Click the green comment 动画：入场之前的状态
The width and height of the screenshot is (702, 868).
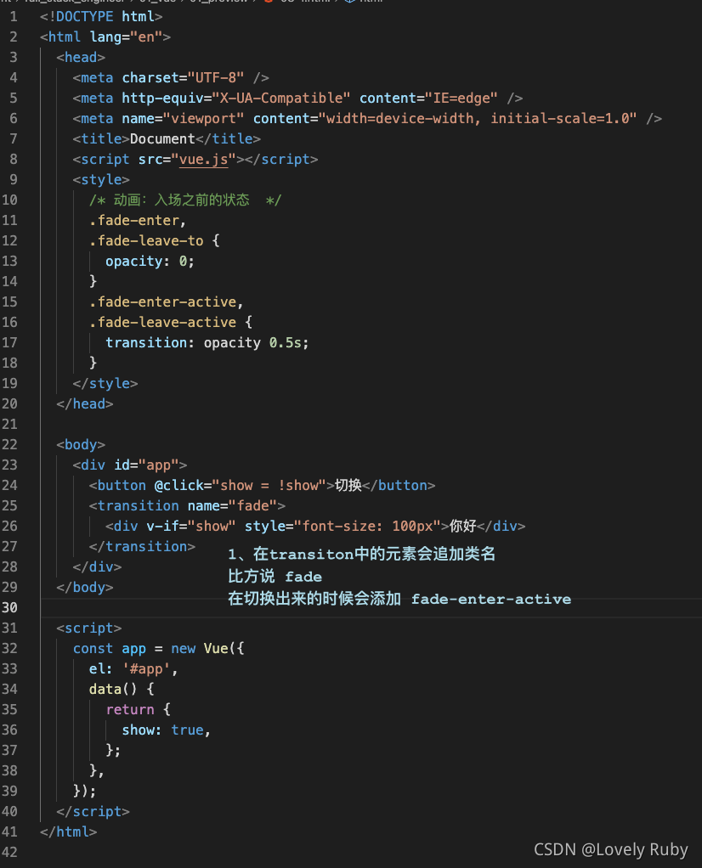click(182, 200)
